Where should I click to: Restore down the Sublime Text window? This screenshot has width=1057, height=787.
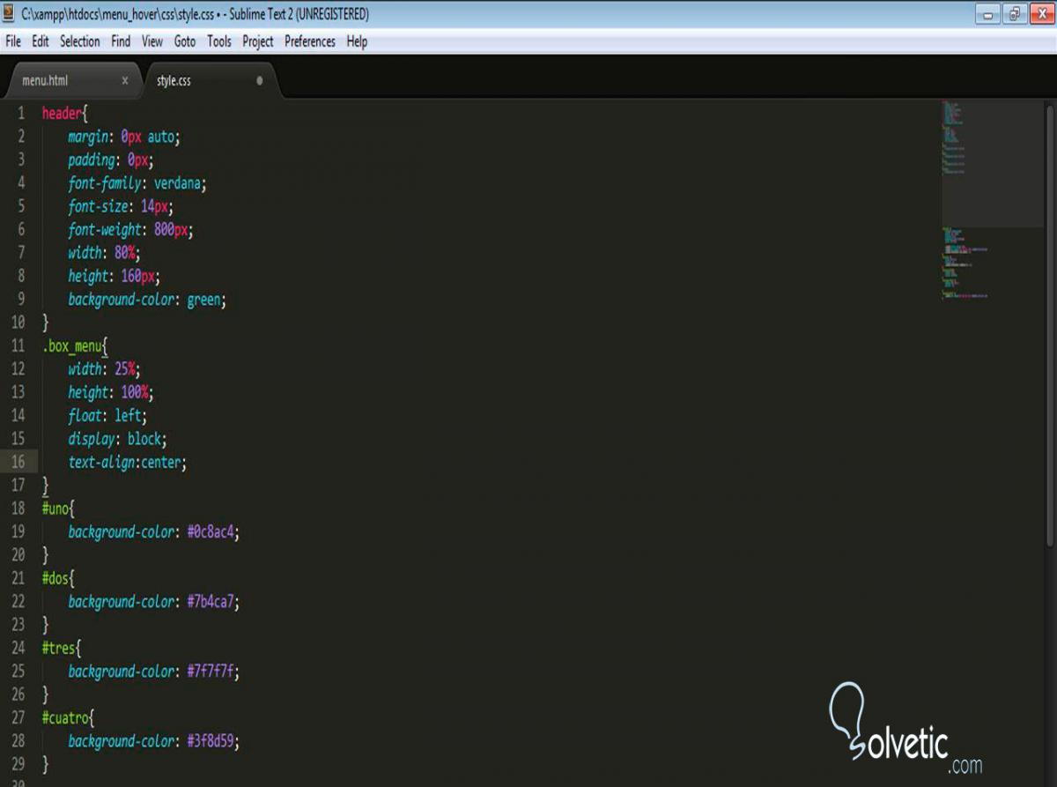click(1014, 14)
